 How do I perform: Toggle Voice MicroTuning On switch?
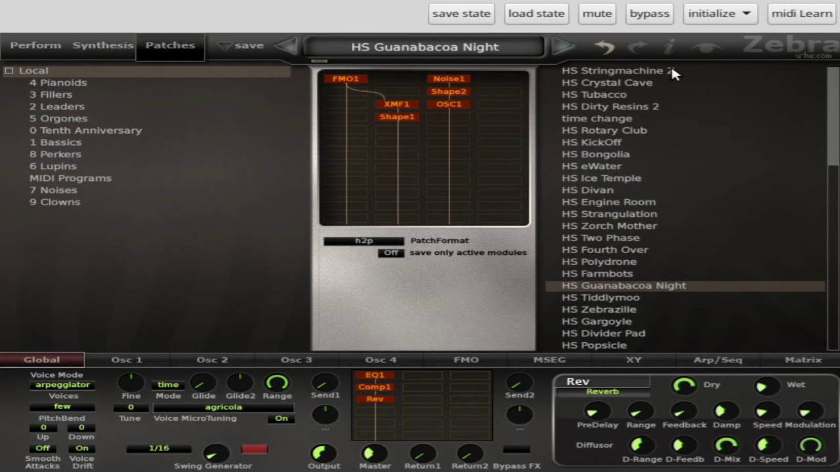click(x=281, y=418)
